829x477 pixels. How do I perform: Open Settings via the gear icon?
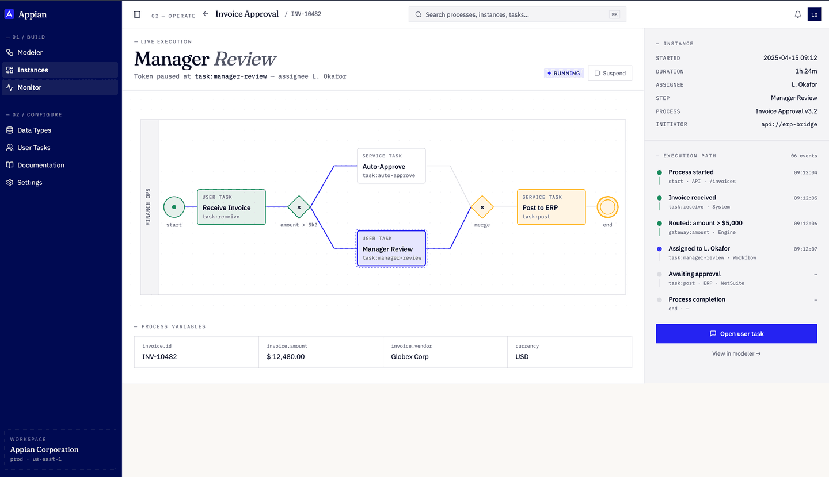(10, 182)
